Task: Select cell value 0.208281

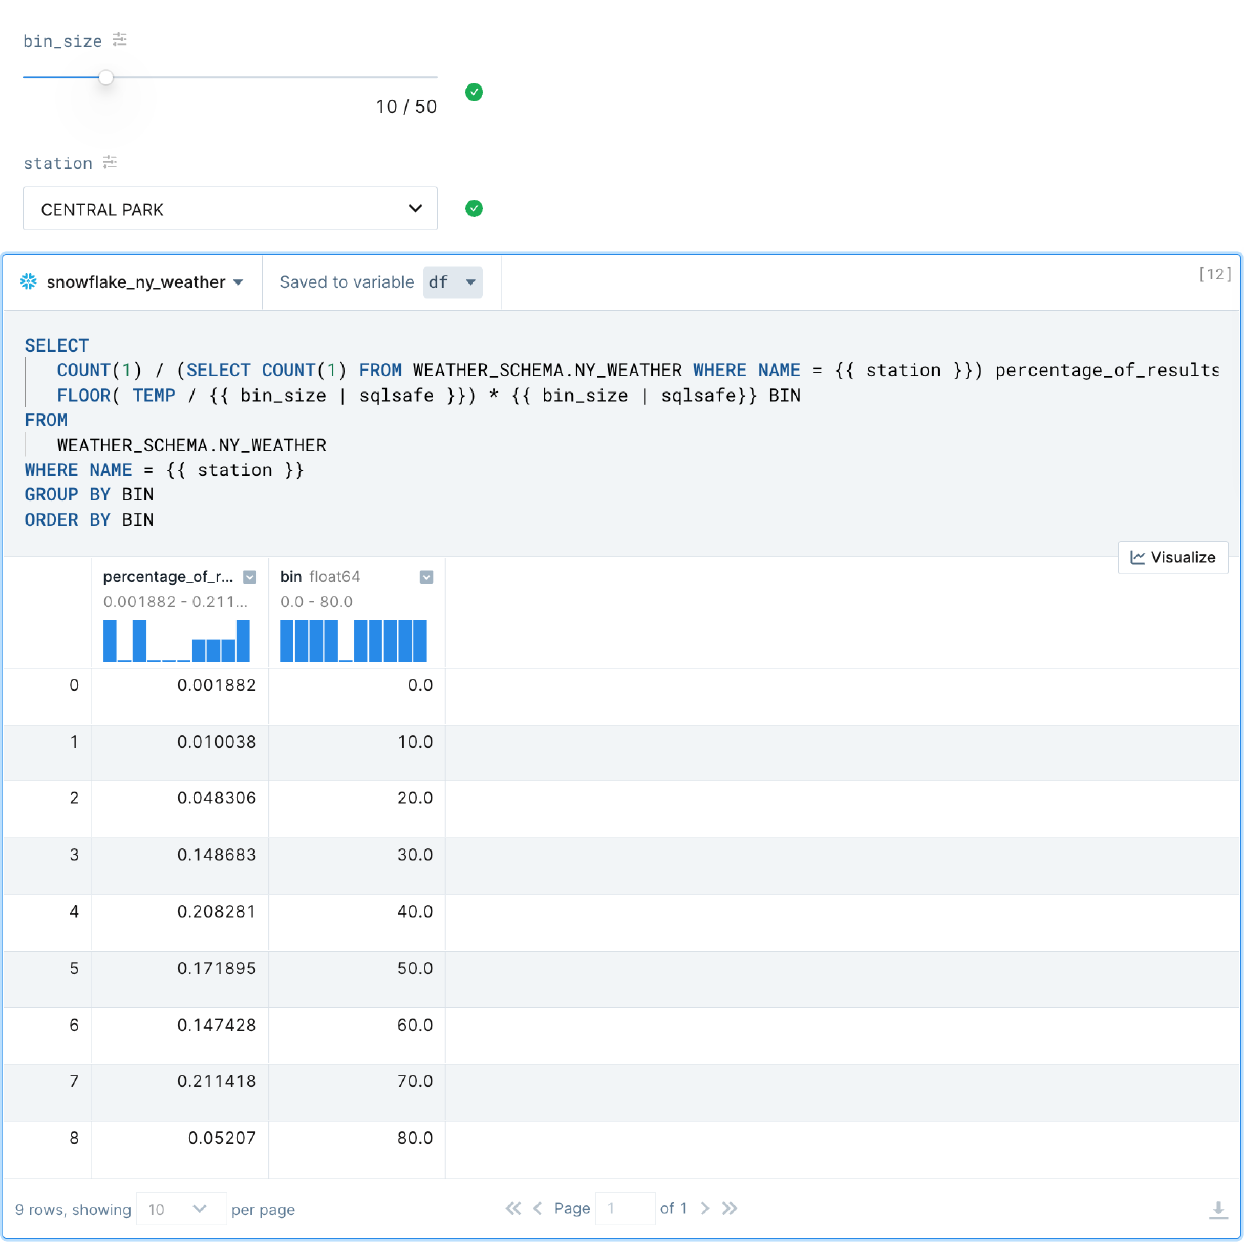Action: pyautogui.click(x=217, y=910)
